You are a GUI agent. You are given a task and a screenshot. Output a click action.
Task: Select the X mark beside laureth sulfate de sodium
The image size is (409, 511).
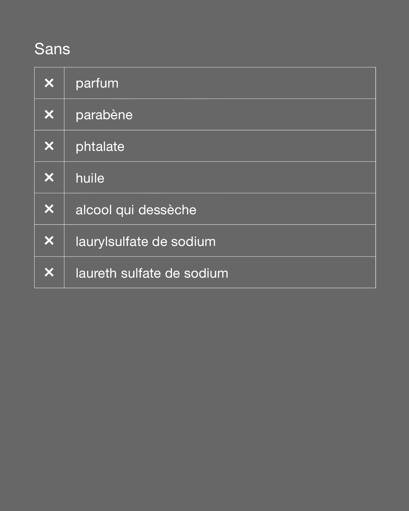point(49,272)
